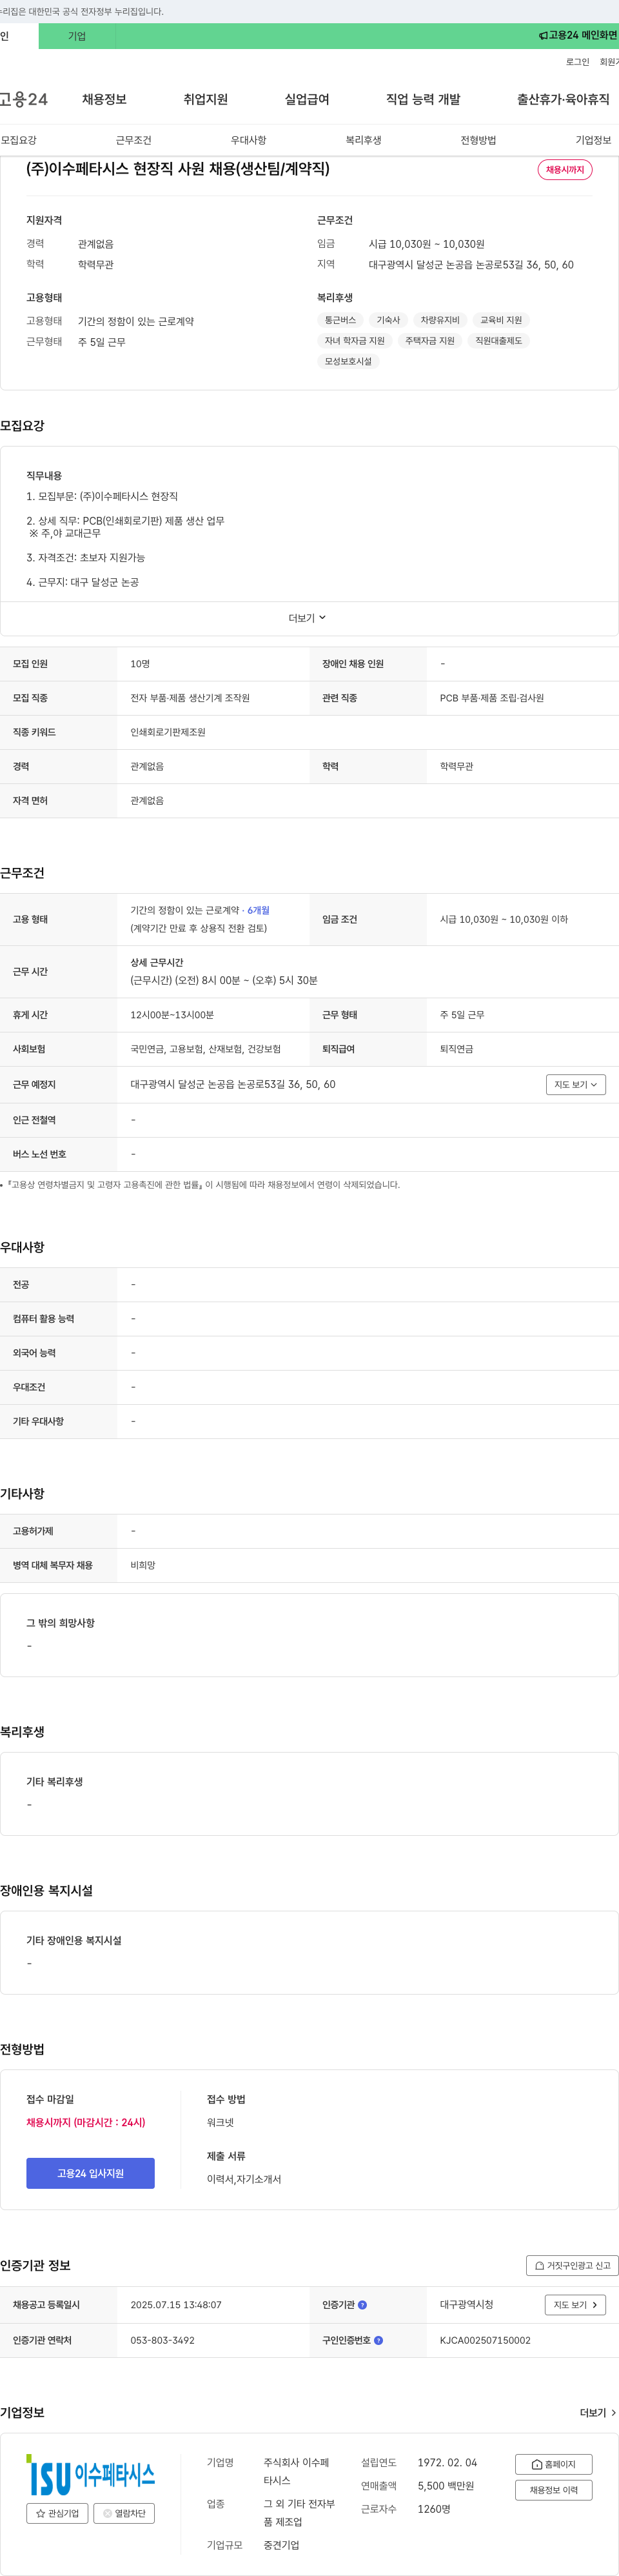Click the 워크넷 접수 방법 text
Image resolution: width=619 pixels, height=2576 pixels.
(x=220, y=2122)
